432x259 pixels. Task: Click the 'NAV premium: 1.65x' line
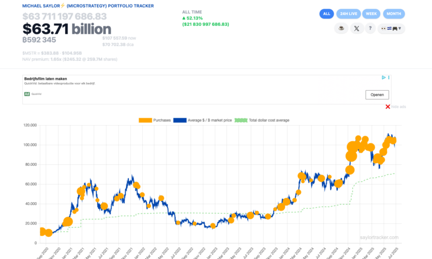[70, 59]
